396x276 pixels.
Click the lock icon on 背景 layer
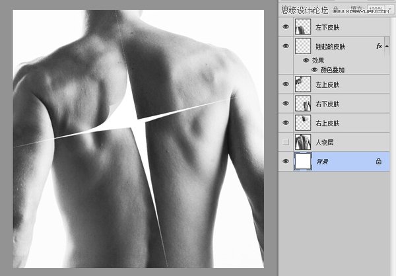tap(378, 161)
